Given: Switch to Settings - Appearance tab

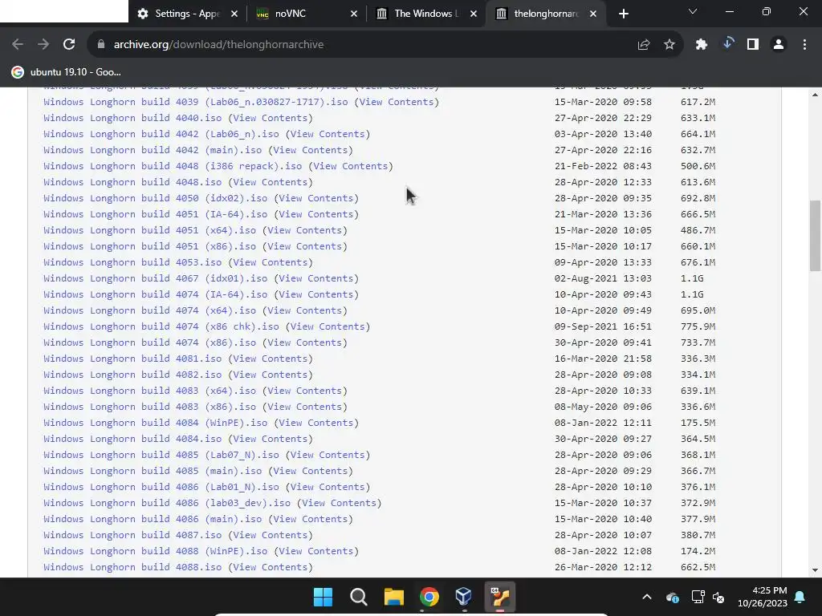Looking at the screenshot, I should (x=188, y=14).
